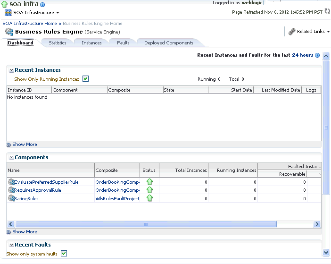Click the 'No instances found' text

click(27, 97)
